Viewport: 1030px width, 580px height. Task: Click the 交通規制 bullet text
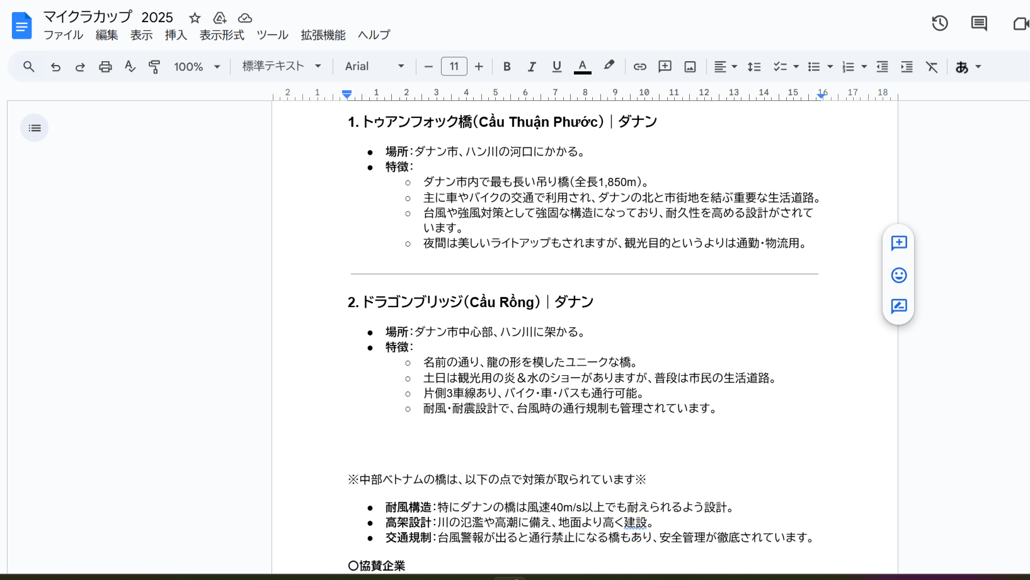[x=601, y=538]
